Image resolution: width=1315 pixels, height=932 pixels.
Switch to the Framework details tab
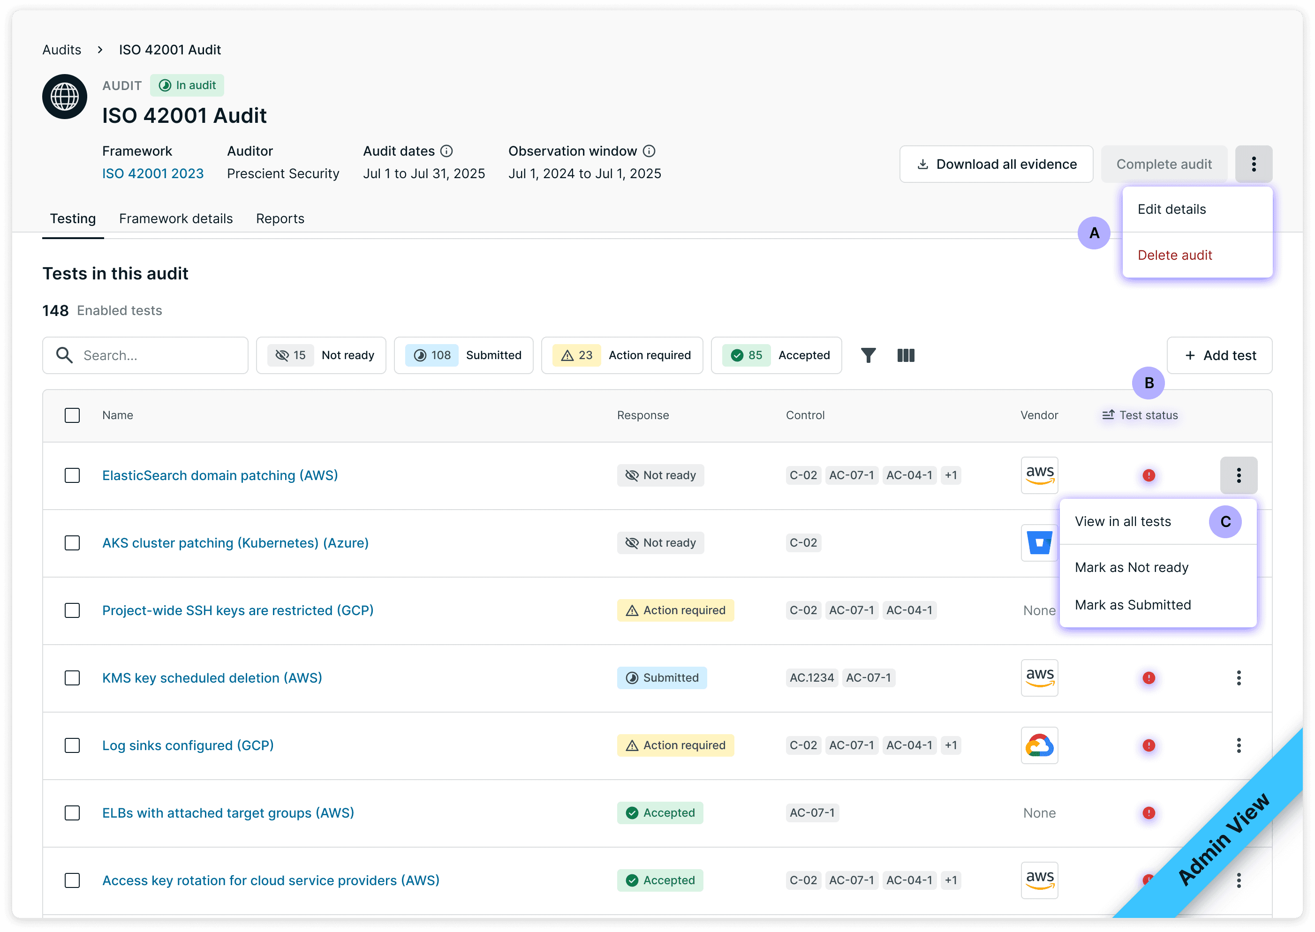176,218
